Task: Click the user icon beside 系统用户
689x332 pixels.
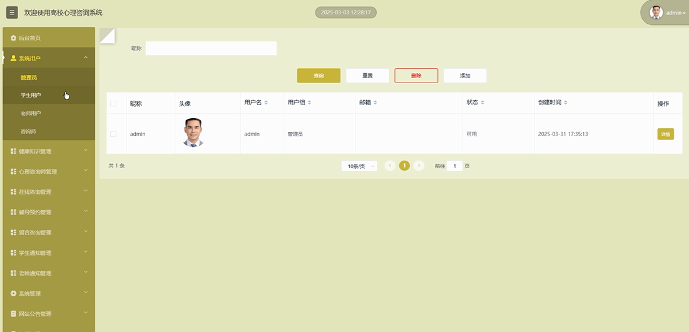Action: [x=13, y=58]
